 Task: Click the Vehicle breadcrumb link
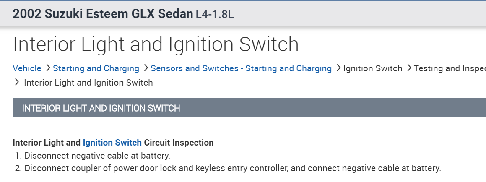coord(27,68)
